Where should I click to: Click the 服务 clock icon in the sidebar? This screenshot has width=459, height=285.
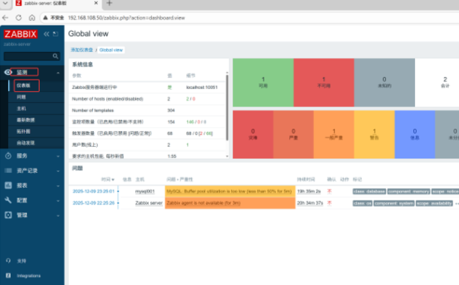tap(8, 156)
